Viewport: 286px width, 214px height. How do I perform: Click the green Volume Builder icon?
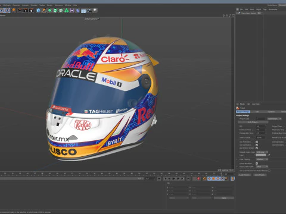pos(67,10)
